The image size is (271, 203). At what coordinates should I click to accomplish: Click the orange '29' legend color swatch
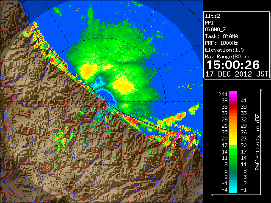[233, 120]
